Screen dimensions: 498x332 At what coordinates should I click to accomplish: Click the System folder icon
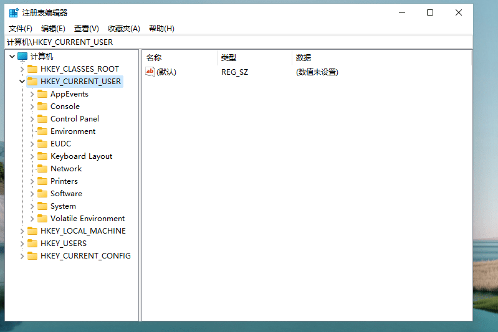(x=42, y=206)
